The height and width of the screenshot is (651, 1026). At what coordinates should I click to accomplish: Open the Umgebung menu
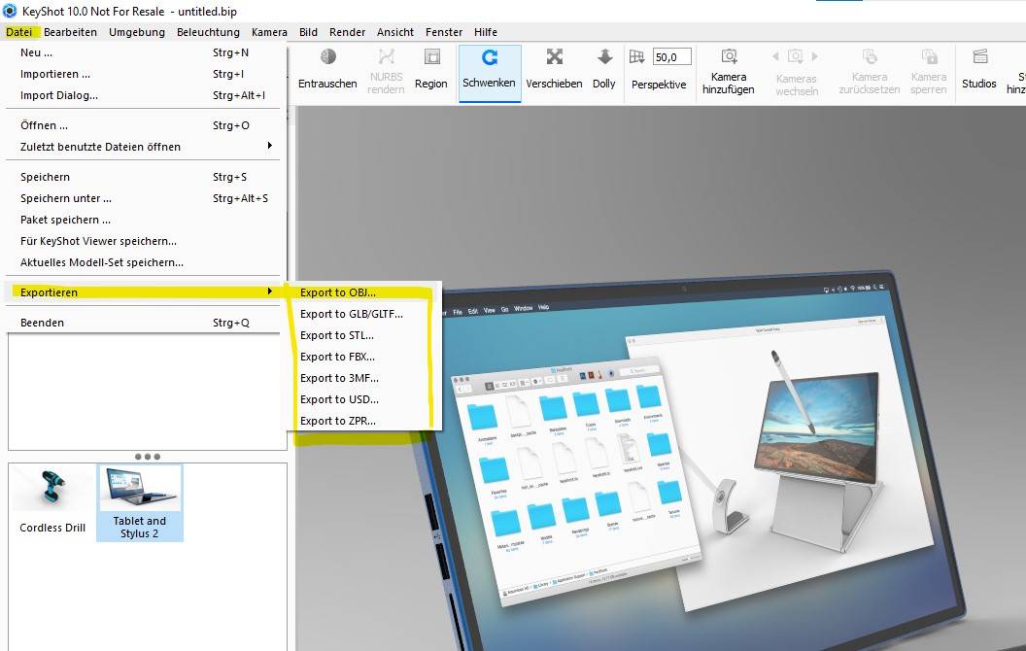tap(137, 32)
